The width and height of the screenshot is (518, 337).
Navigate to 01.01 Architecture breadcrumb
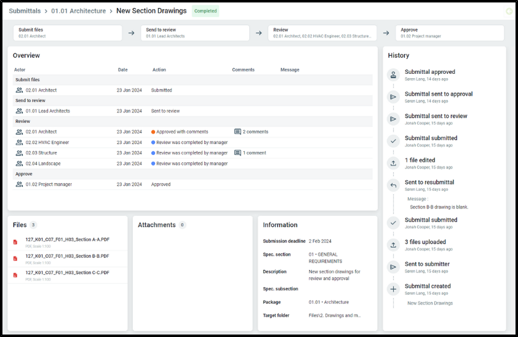pyautogui.click(x=78, y=11)
